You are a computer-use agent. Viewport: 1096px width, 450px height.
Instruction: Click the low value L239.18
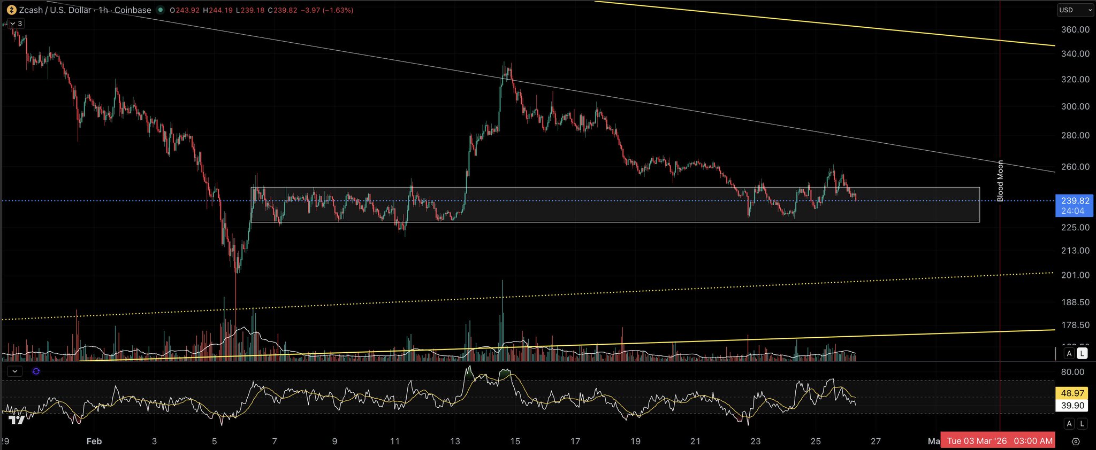coord(250,10)
